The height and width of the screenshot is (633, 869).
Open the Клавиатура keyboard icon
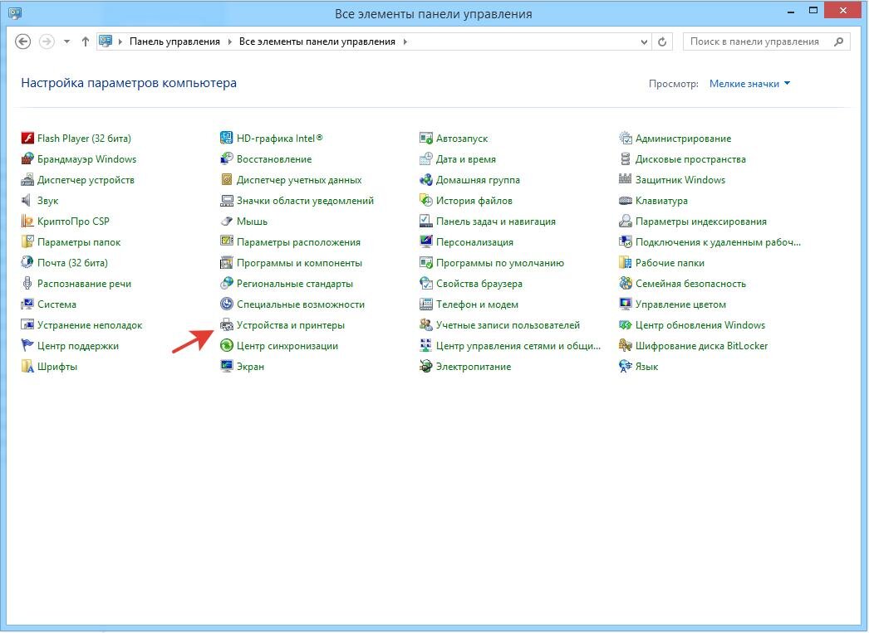click(625, 200)
